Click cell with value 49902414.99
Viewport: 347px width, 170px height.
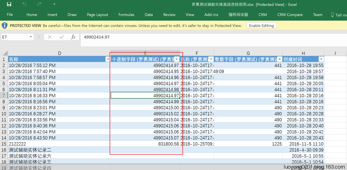(145, 101)
